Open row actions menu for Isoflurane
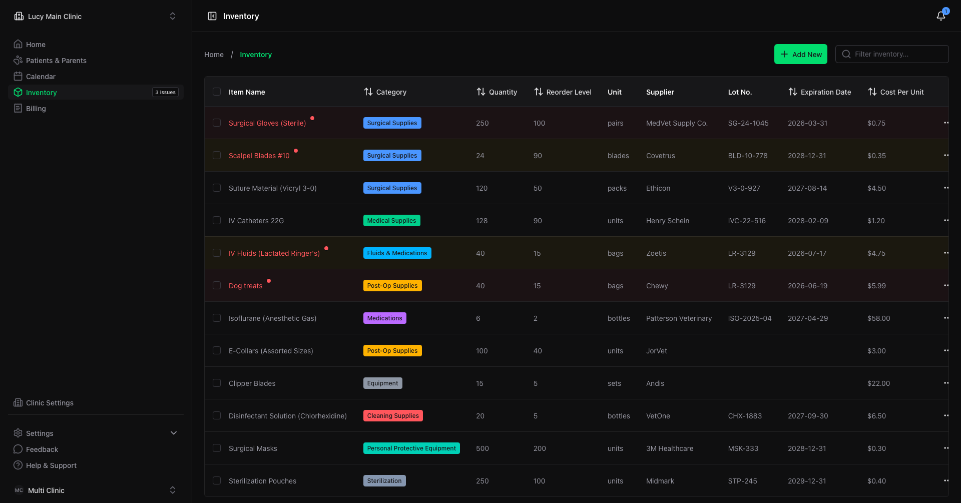Viewport: 961px width, 503px height. pos(945,318)
